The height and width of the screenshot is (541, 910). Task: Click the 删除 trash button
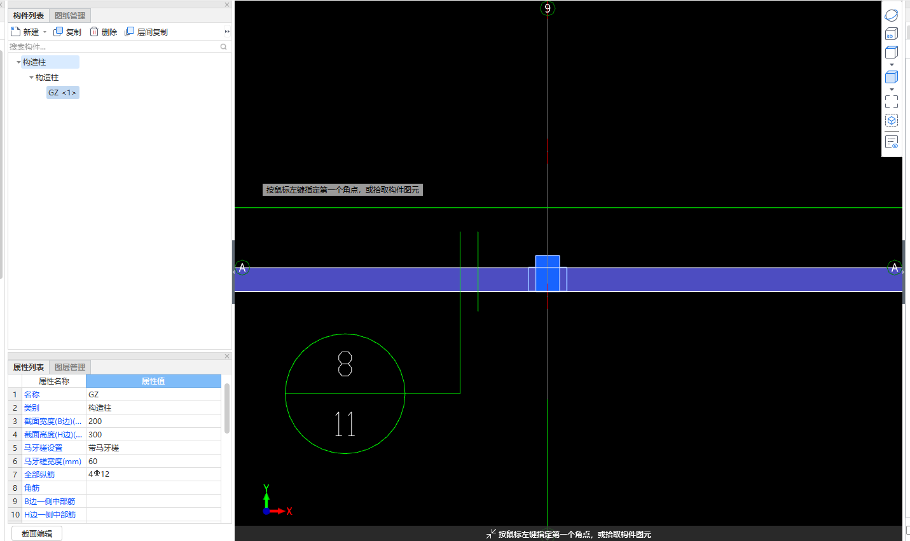point(104,32)
